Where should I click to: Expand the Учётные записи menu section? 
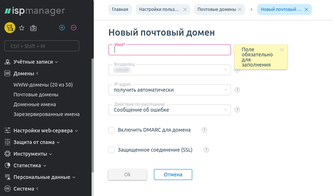tap(33, 62)
